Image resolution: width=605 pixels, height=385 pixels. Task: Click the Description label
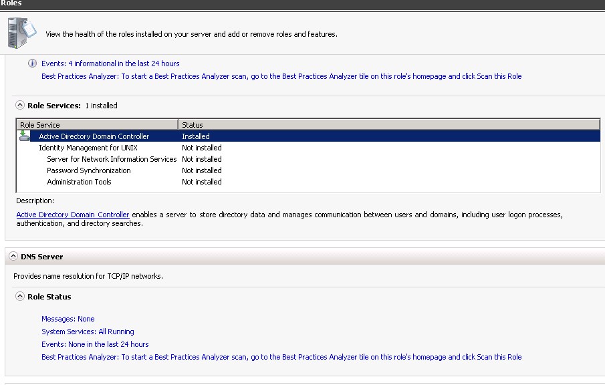tap(35, 201)
